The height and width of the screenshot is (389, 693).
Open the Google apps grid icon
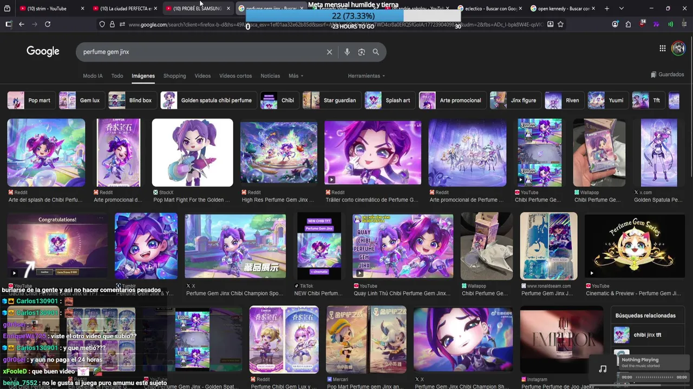tap(662, 49)
